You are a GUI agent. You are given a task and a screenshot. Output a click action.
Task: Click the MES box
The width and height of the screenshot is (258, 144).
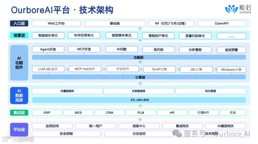[x=78, y=113]
